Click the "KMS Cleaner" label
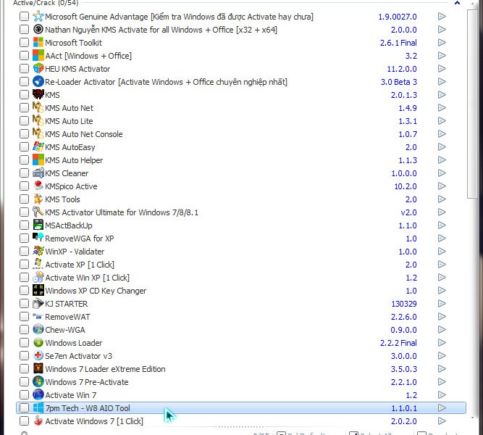The height and width of the screenshot is (435, 483). pyautogui.click(x=67, y=173)
